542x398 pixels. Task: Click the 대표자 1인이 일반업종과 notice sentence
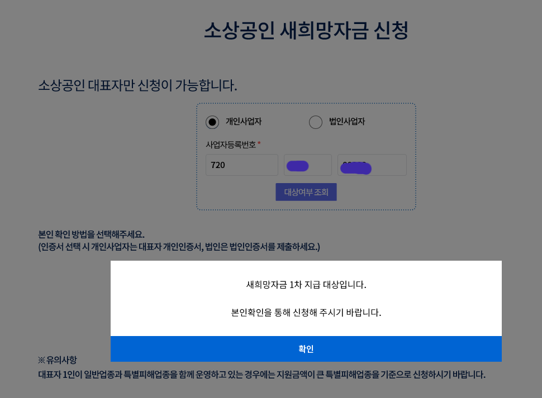[262, 375]
